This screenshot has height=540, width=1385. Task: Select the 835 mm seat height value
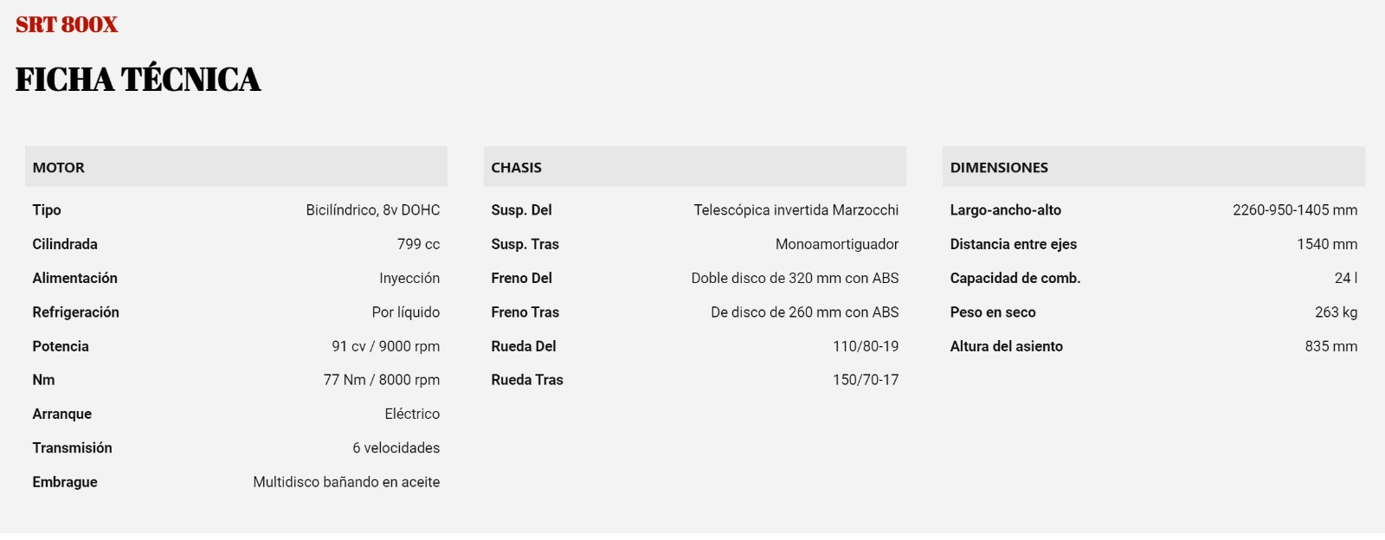coord(1331,346)
